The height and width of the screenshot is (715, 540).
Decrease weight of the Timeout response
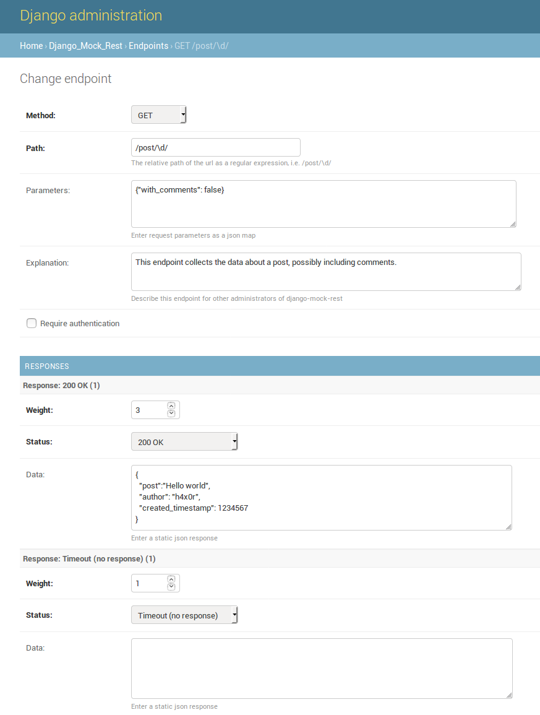(x=171, y=587)
